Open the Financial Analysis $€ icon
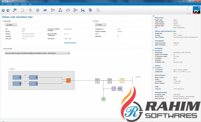201x122 pixels. (x=83, y=10)
